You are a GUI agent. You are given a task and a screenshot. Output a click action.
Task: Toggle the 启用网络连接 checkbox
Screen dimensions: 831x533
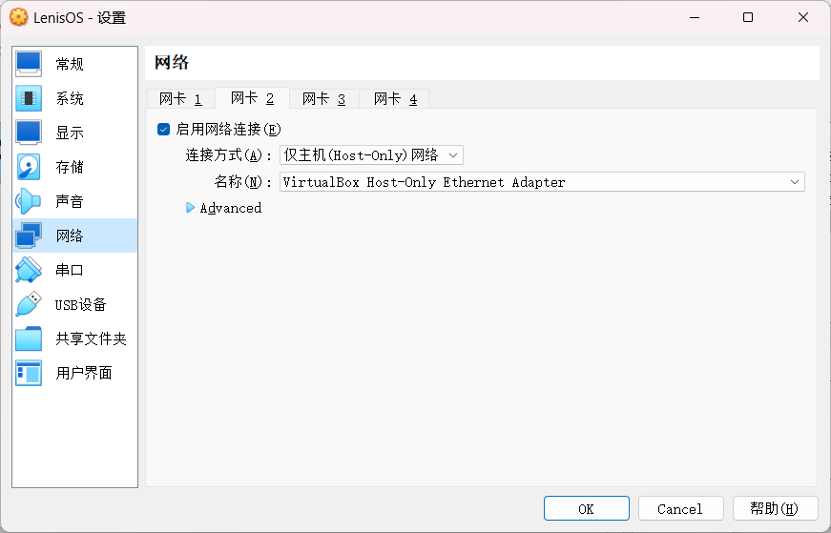point(163,129)
